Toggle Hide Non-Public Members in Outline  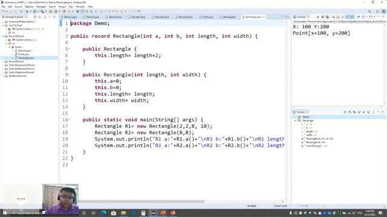tap(364, 112)
